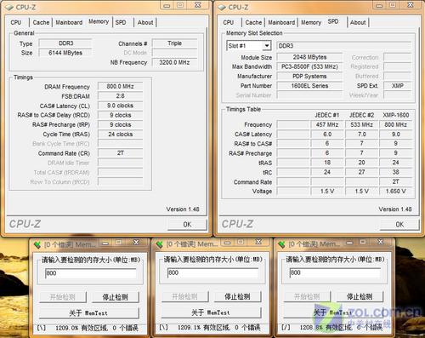Click the CAS# Latency value 9.0 clocks

120,106
